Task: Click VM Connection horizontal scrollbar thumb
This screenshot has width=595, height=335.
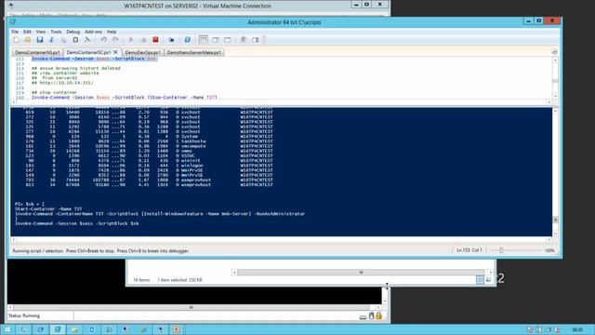Action: point(191,307)
